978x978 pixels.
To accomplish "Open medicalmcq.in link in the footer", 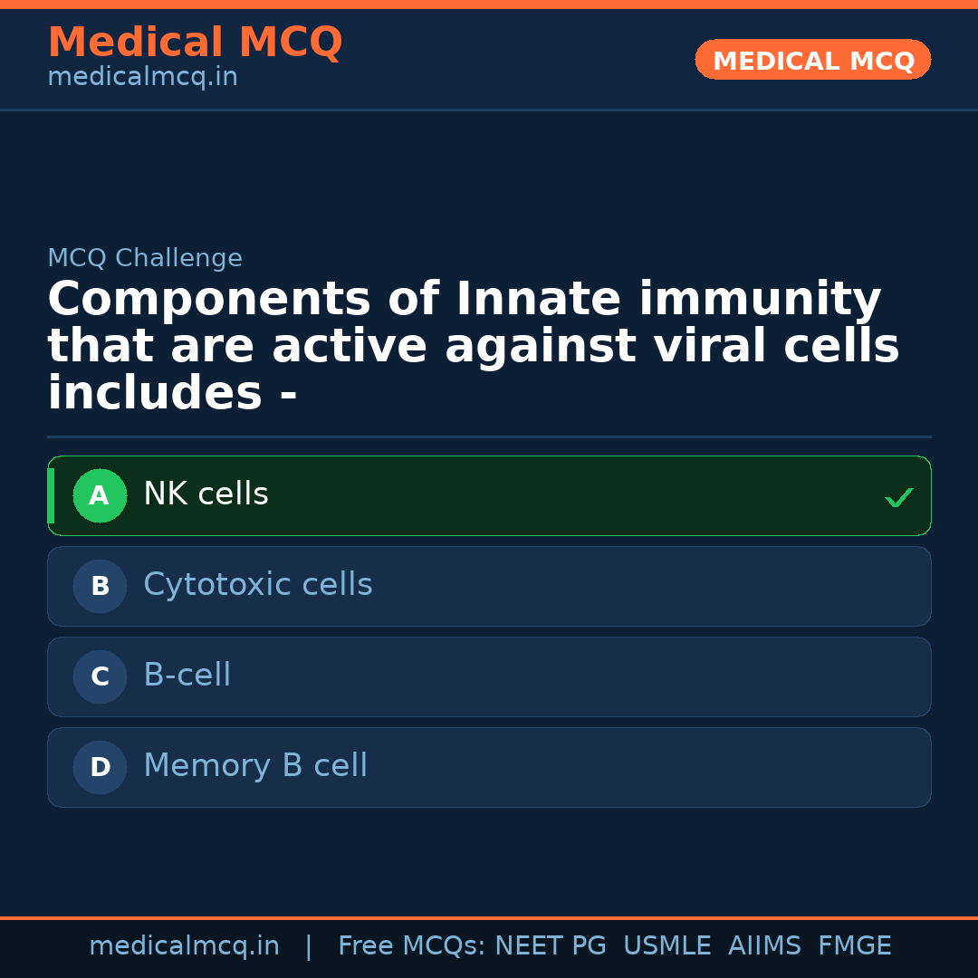I will coord(184,946).
